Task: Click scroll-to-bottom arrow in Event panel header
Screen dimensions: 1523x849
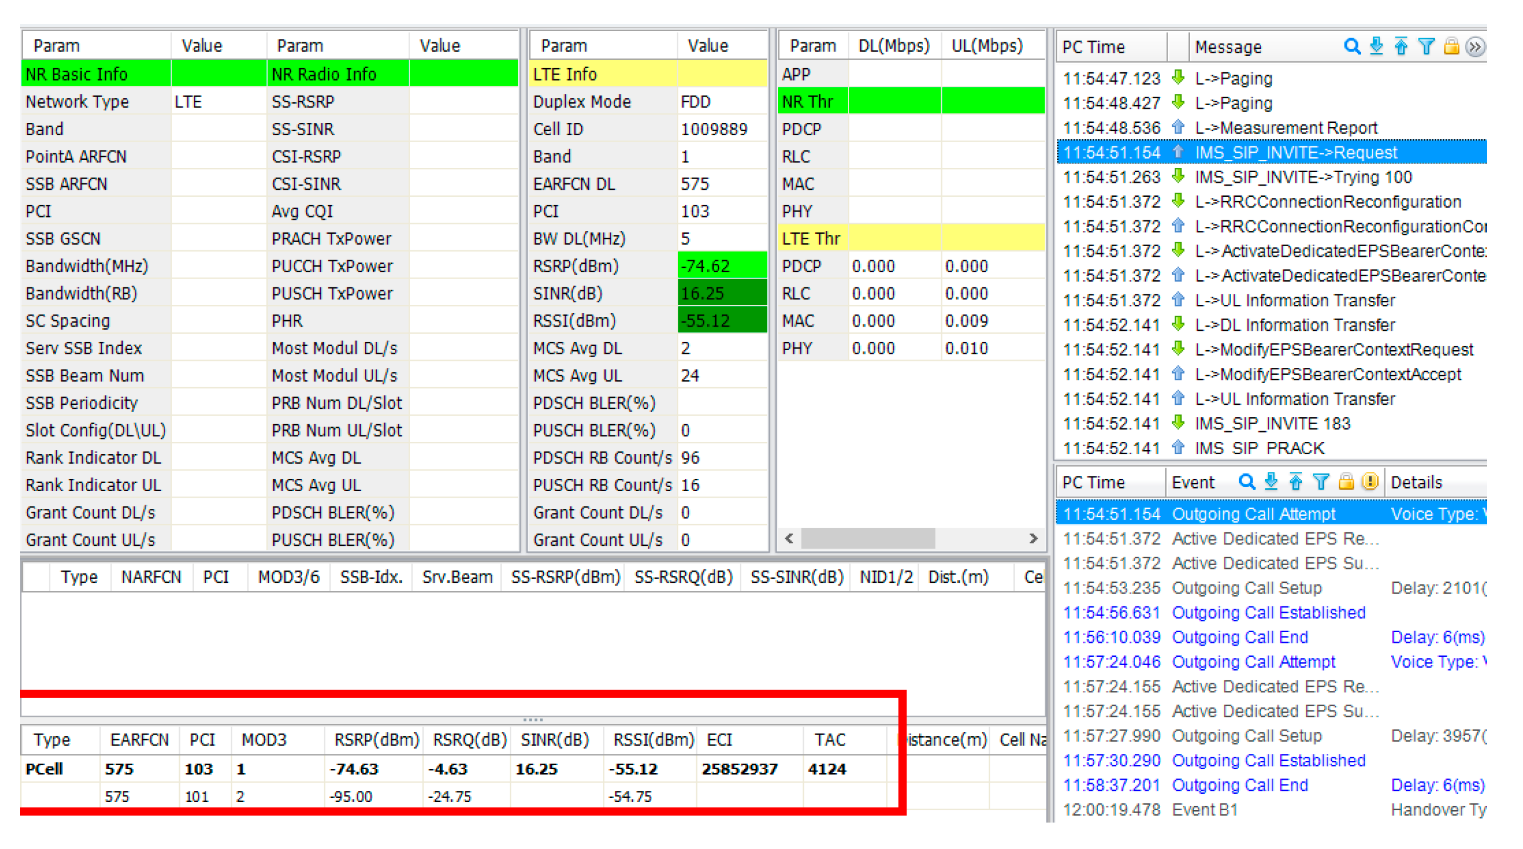Action: [1271, 482]
